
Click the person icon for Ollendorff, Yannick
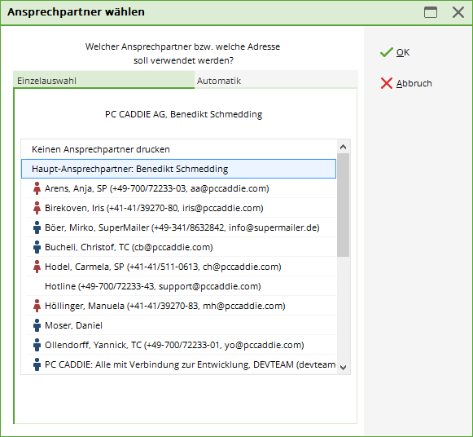point(37,345)
